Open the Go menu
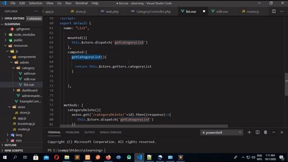 click(x=59, y=3)
